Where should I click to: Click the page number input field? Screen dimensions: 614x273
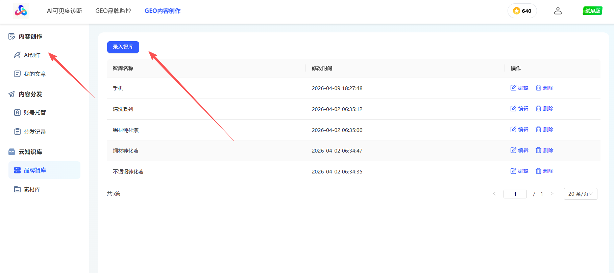point(515,194)
